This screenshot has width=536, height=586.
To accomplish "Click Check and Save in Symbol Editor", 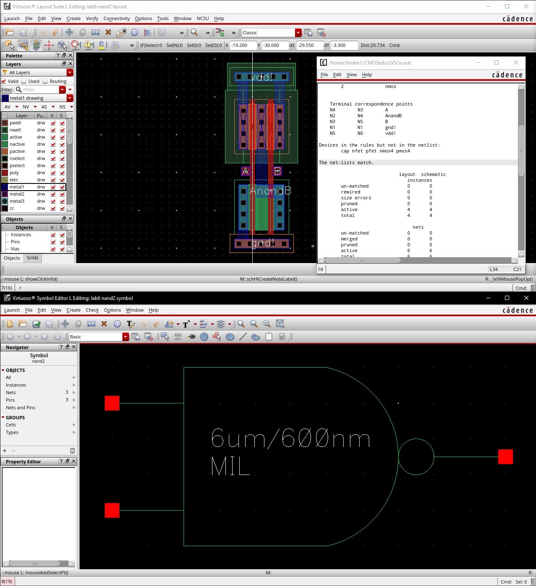I will pyautogui.click(x=36, y=324).
